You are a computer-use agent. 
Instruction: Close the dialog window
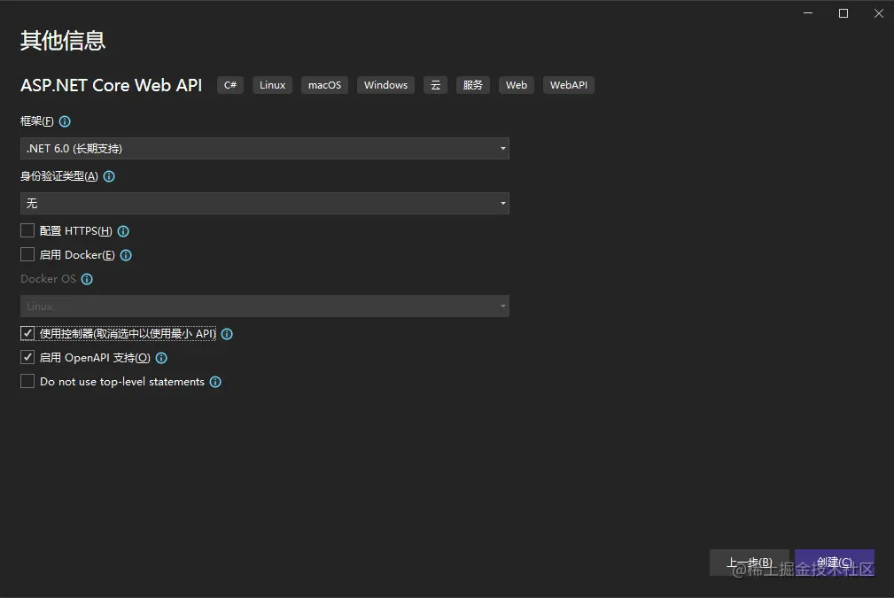[879, 13]
